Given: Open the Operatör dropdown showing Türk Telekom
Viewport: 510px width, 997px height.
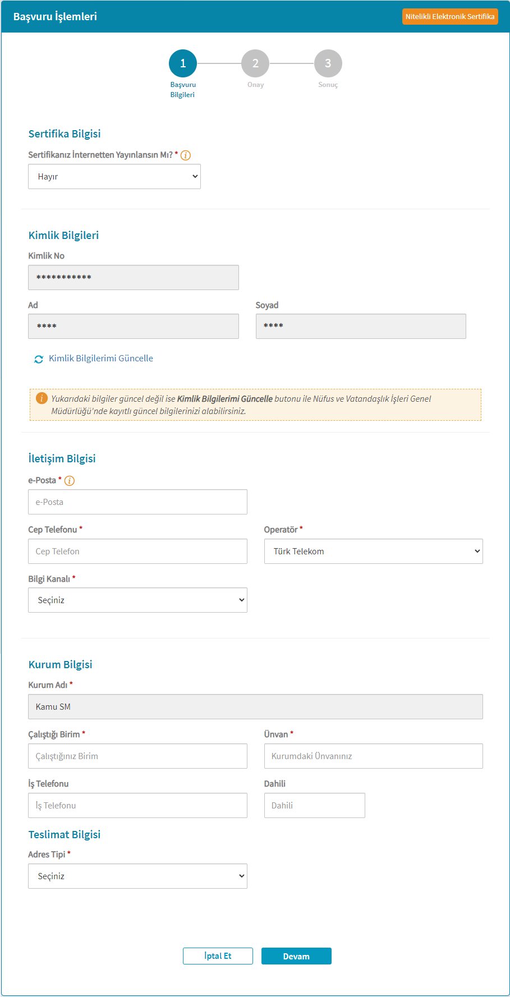Looking at the screenshot, I should tap(374, 551).
